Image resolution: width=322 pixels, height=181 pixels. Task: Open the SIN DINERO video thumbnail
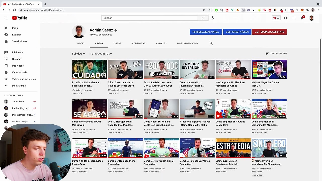click(x=269, y=148)
